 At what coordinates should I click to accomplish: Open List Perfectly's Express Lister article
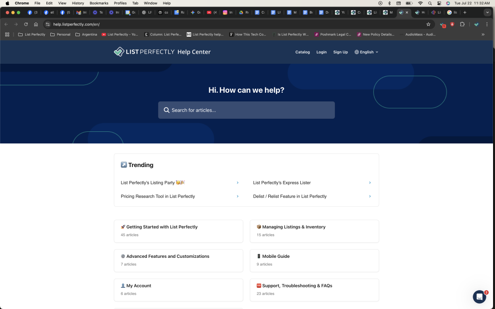coord(282,183)
